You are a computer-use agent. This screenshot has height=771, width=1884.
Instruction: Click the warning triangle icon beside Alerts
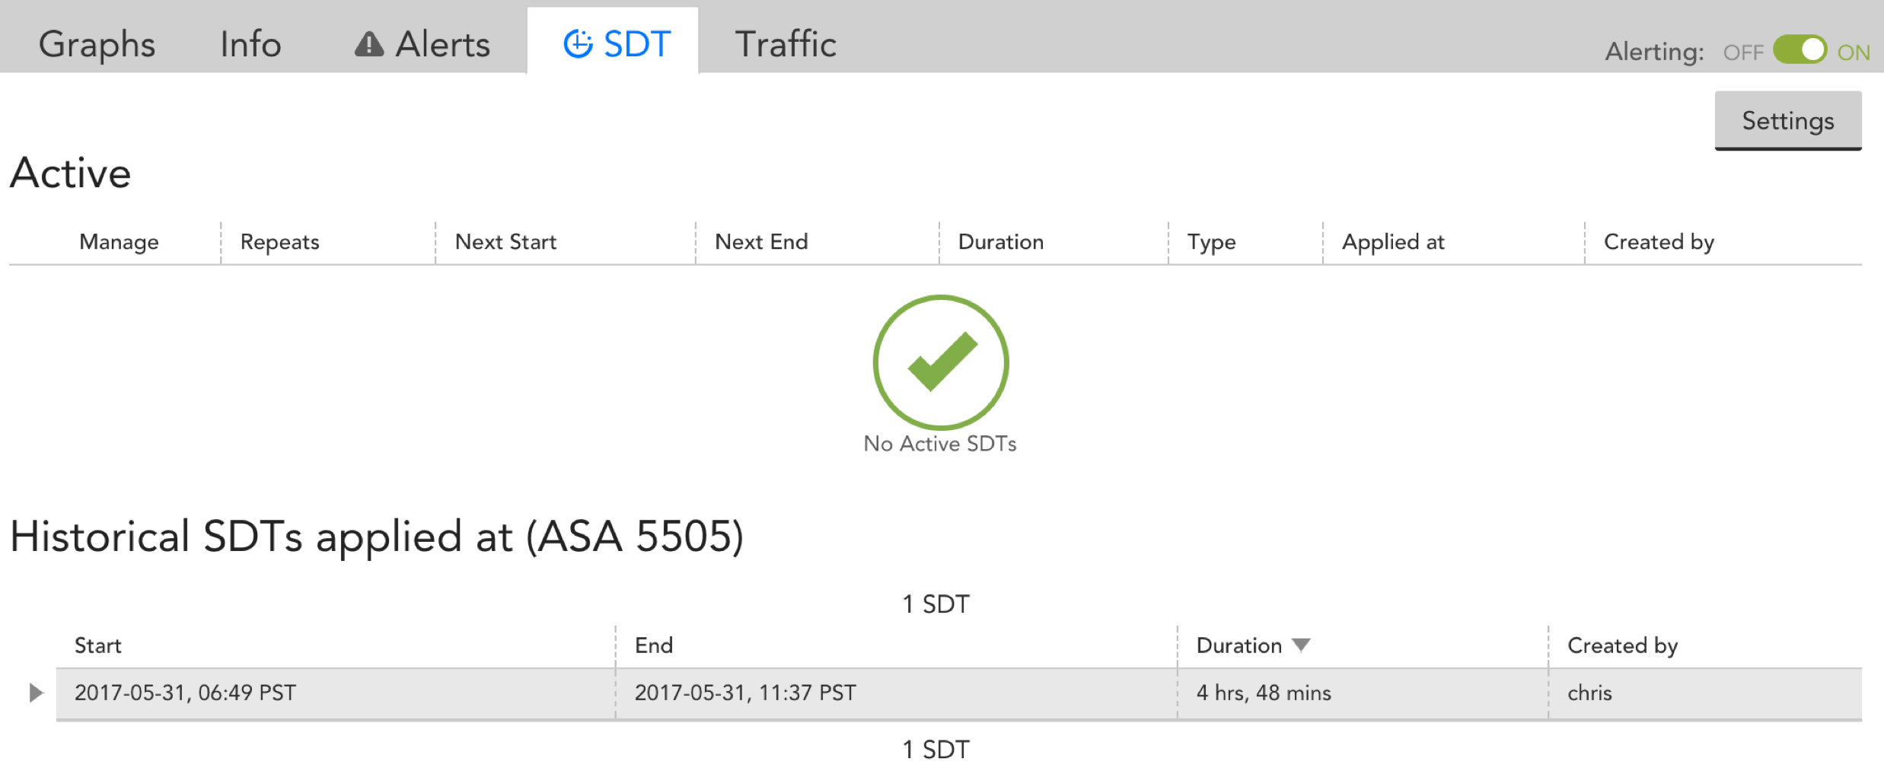click(x=369, y=44)
